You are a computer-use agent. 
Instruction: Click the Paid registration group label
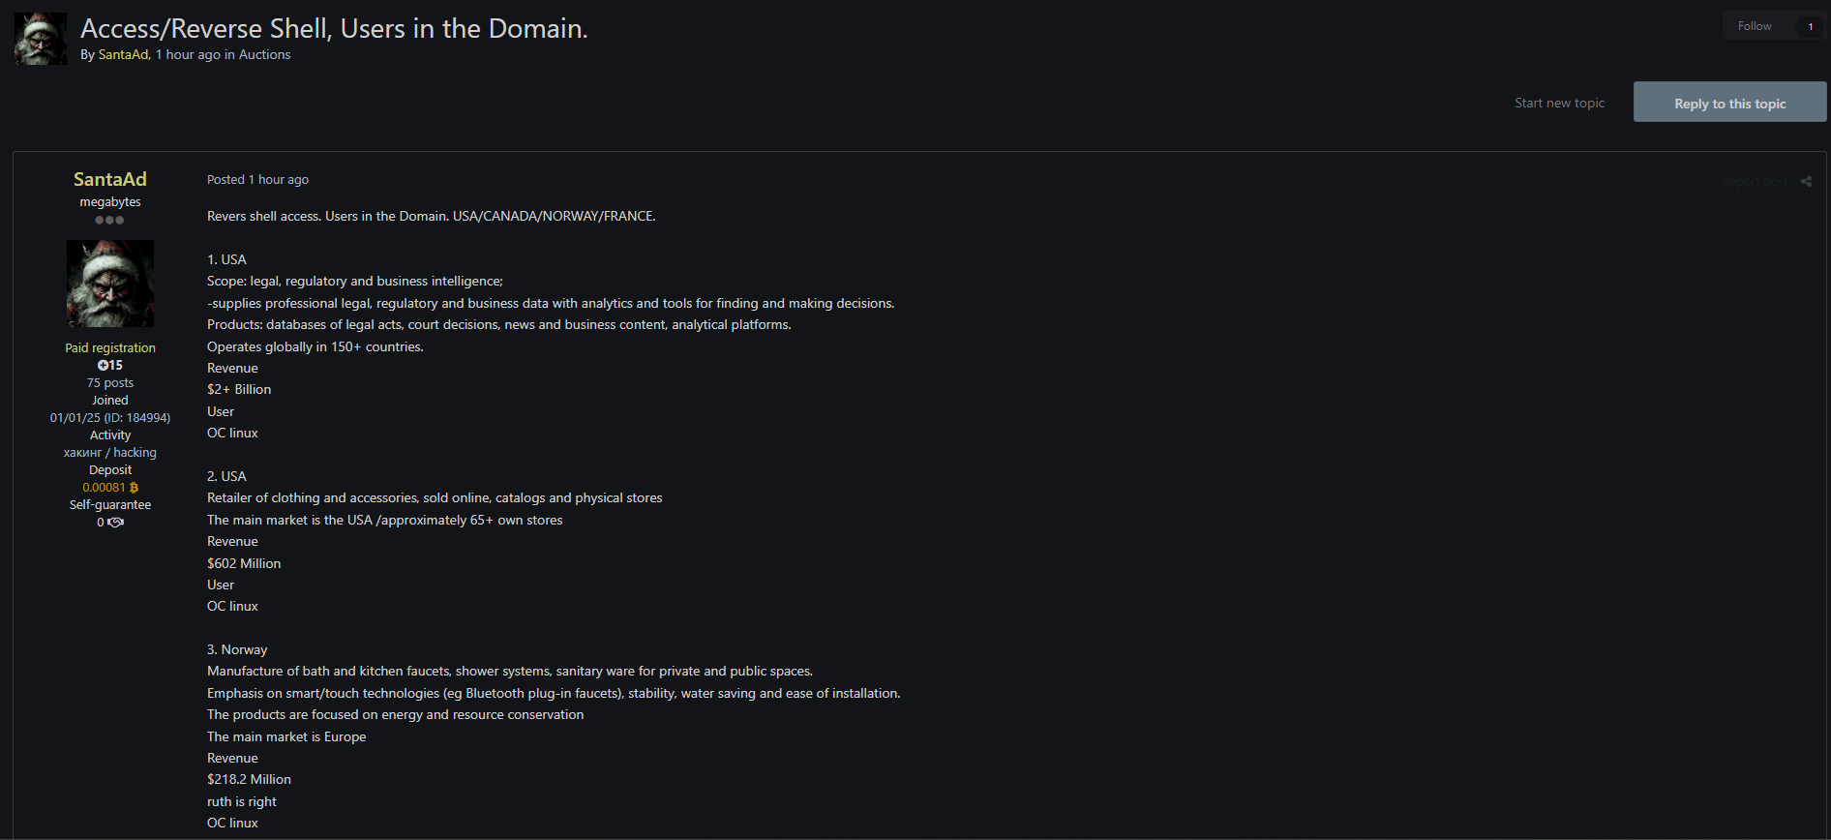tap(109, 348)
